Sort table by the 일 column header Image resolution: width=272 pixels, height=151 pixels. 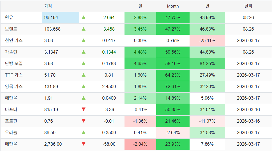click(x=140, y=6)
